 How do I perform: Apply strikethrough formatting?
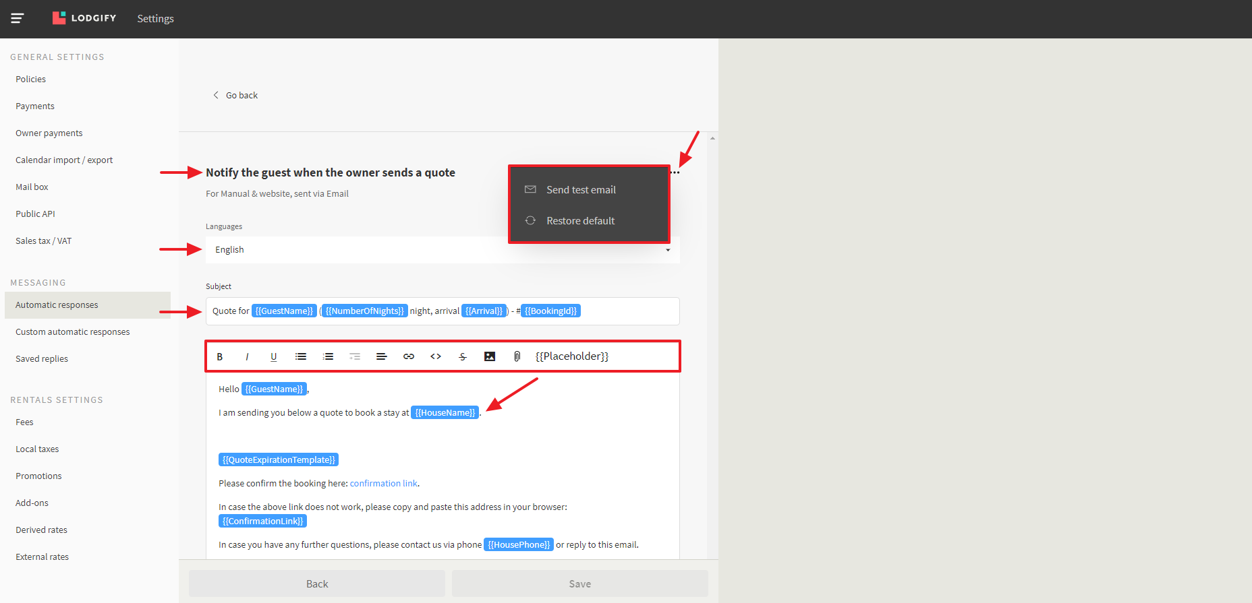point(463,356)
